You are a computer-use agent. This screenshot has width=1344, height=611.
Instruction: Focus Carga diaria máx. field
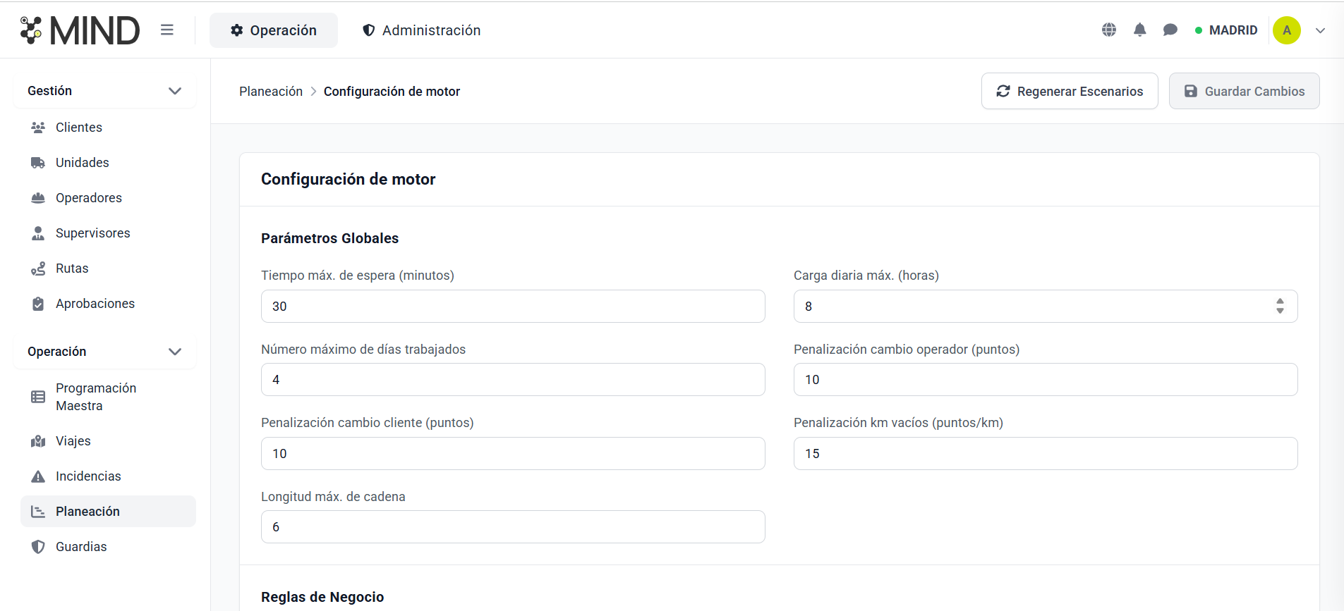(x=1046, y=307)
